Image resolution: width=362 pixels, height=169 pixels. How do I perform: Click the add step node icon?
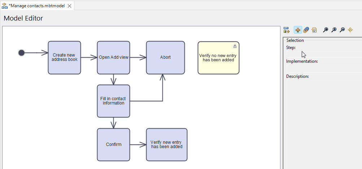[x=287, y=30]
